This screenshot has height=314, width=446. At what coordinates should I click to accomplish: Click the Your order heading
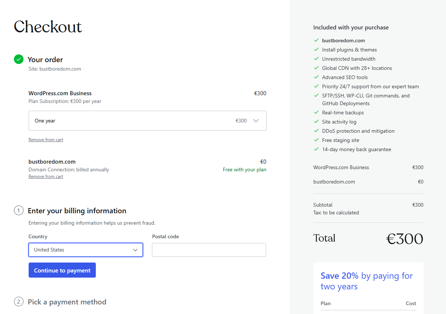pos(46,60)
